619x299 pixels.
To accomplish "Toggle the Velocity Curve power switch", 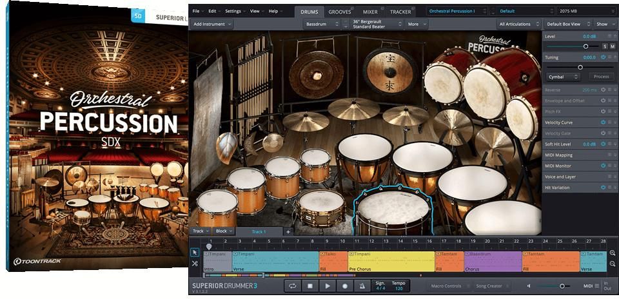I will coord(603,122).
